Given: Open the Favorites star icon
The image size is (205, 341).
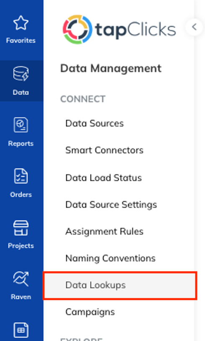Looking at the screenshot, I should 21,23.
